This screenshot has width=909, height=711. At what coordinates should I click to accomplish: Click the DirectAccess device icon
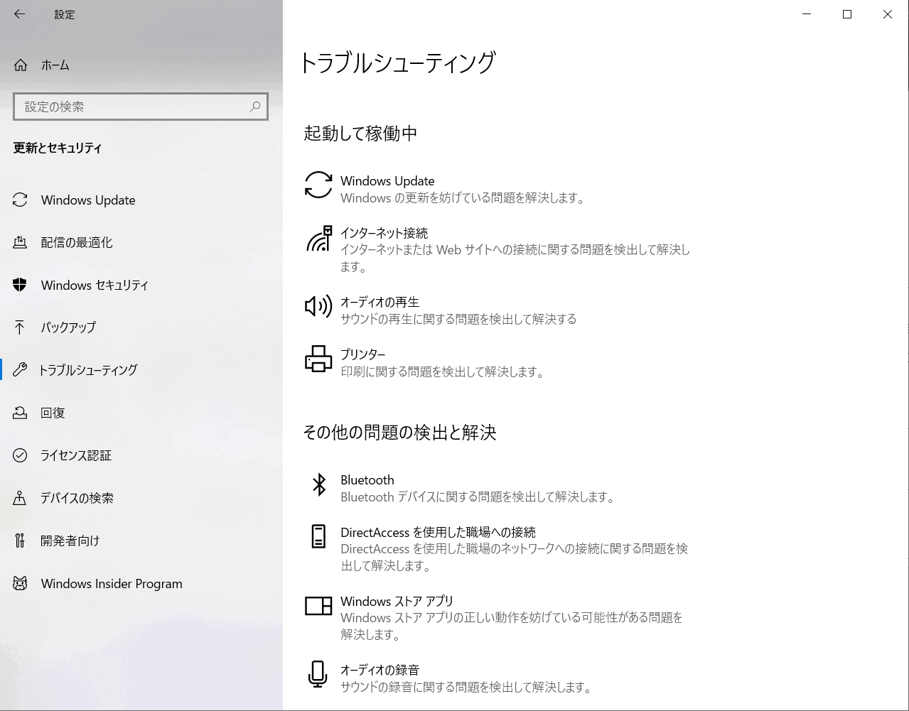[318, 536]
